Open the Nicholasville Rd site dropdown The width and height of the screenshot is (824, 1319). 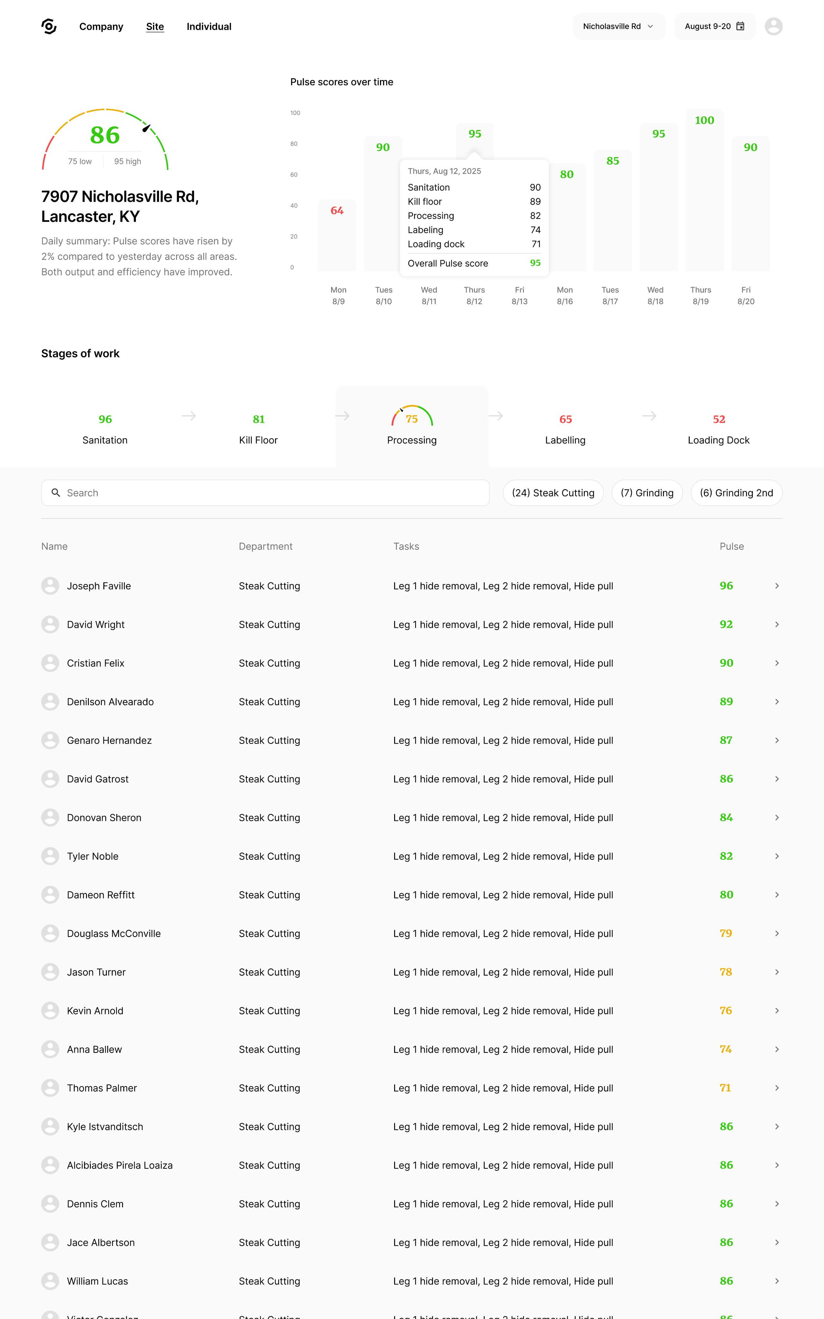click(618, 26)
